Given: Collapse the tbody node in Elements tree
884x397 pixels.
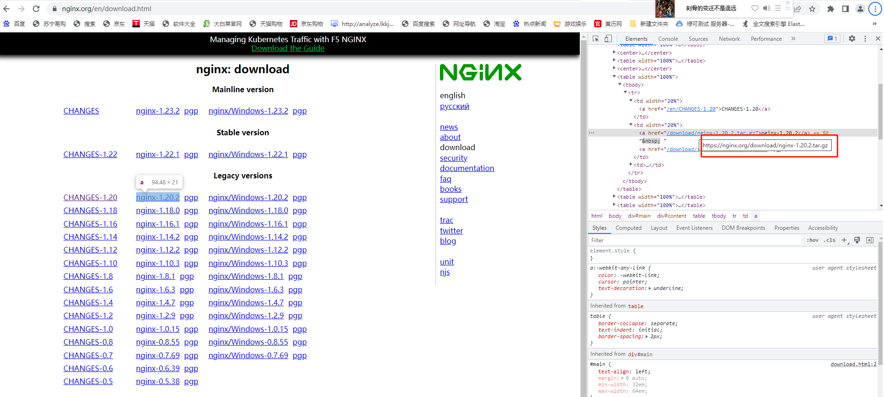Looking at the screenshot, I should click(620, 85).
